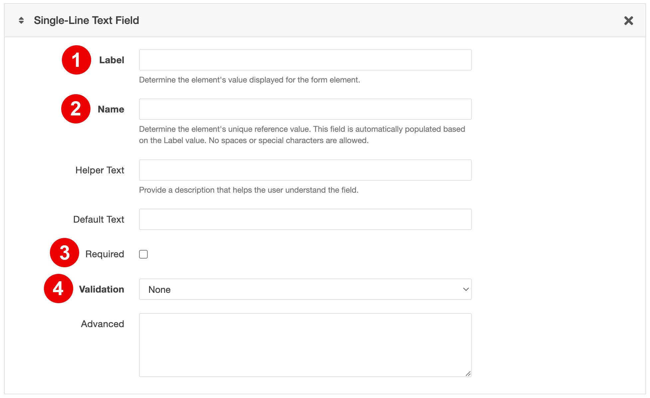
Task: Enable the Required checkbox
Action: [144, 254]
